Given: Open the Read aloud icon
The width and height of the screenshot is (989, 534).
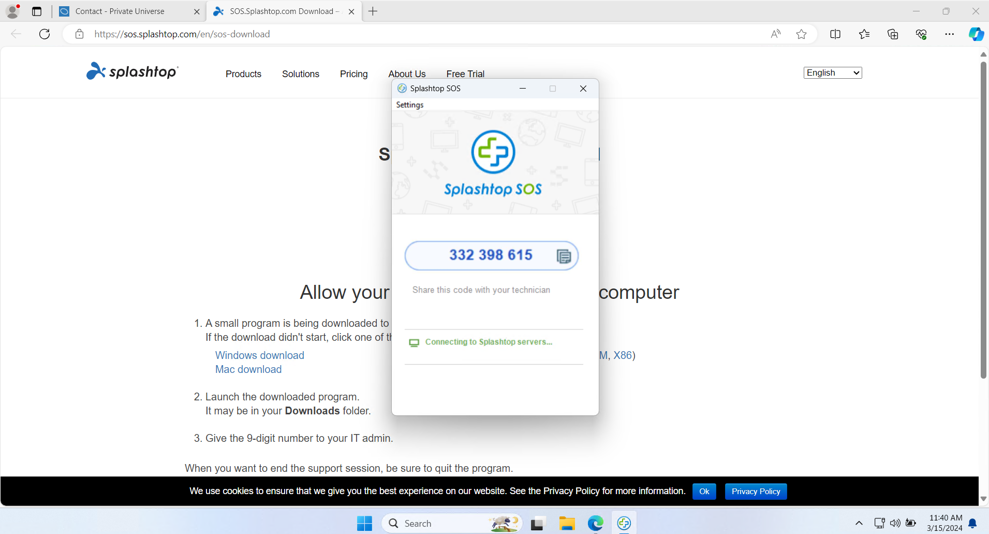Looking at the screenshot, I should tap(775, 34).
